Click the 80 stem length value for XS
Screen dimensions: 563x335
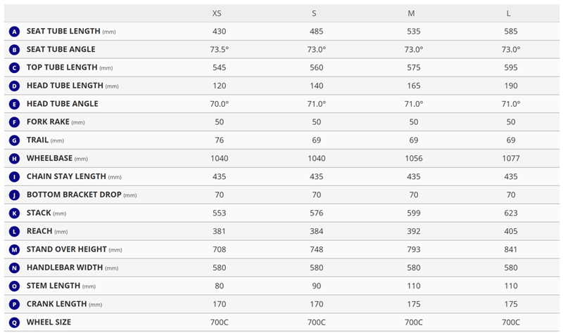tap(219, 286)
